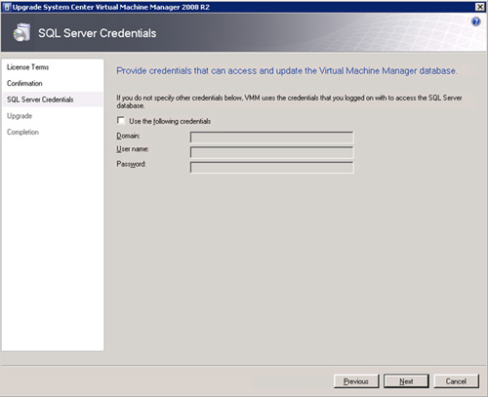This screenshot has width=488, height=397.
Task: Click the installer disc icon in header
Action: [x=21, y=32]
